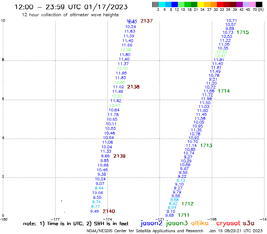
Task: Click the pass label 2140
Action: pyautogui.click(x=109, y=211)
